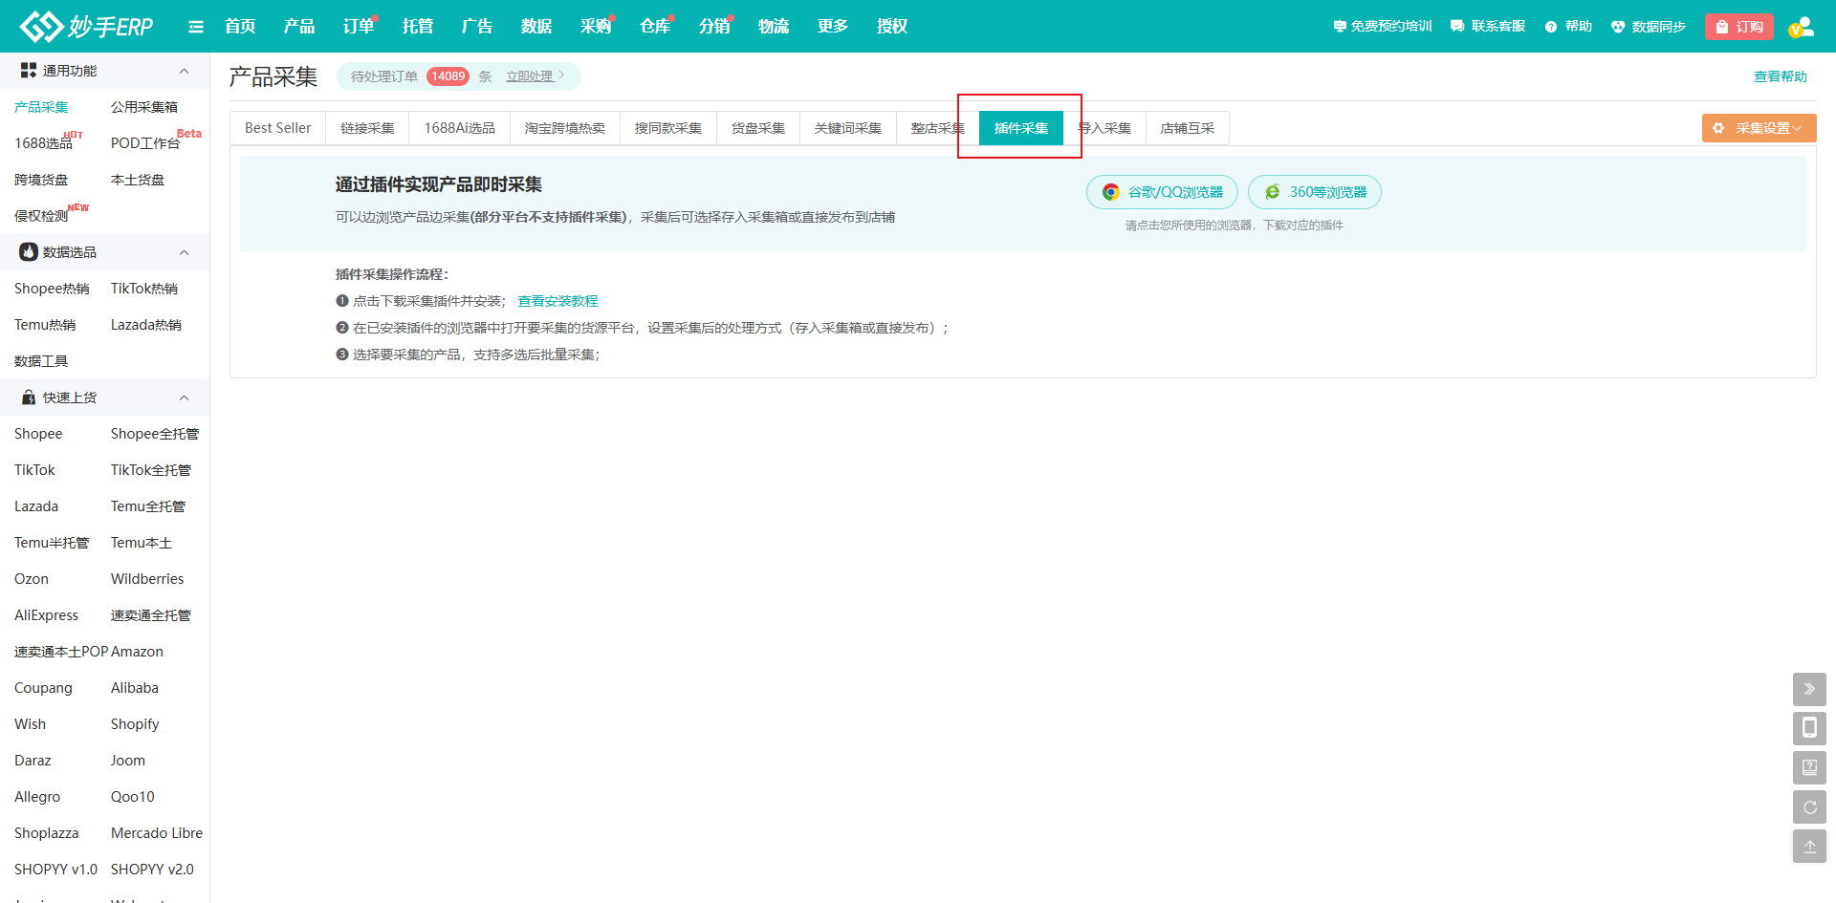Open the 查看安装教程 link
The image size is (1836, 903).
point(557,301)
